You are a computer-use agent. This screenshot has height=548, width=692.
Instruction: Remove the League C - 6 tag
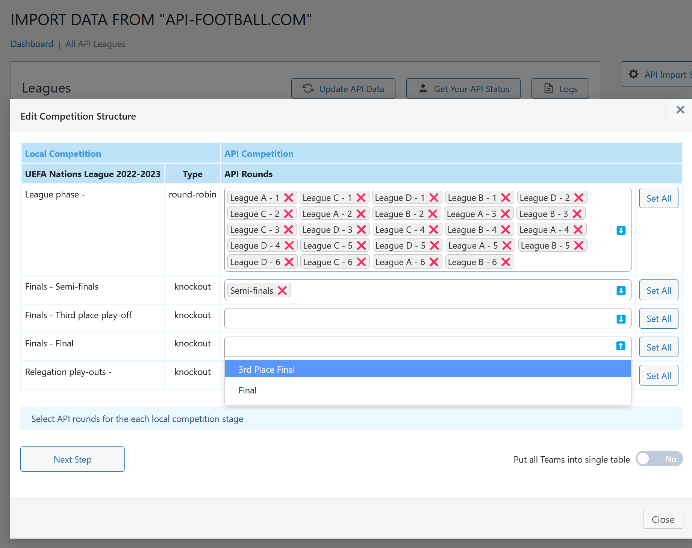(x=361, y=262)
